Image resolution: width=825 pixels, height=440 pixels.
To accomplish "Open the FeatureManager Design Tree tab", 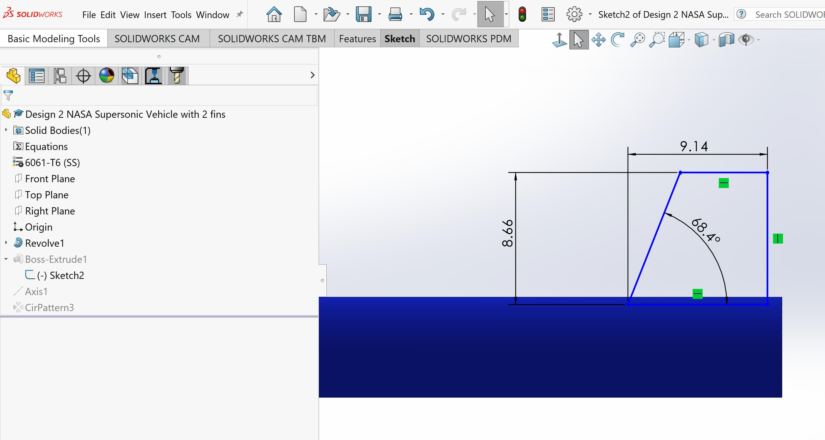I will coord(13,76).
